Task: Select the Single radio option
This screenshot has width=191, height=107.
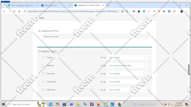Action: tap(44, 57)
